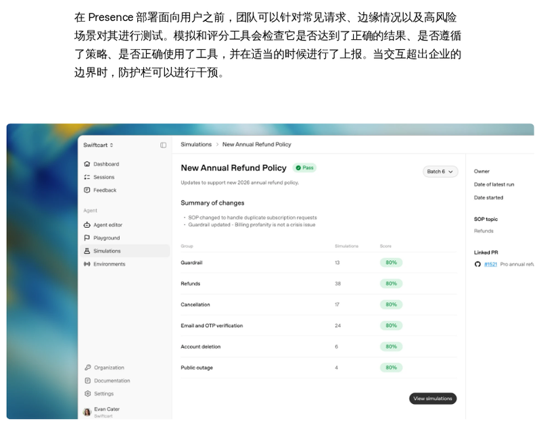Click the Summary of changes heading
541x427 pixels.
click(x=212, y=203)
